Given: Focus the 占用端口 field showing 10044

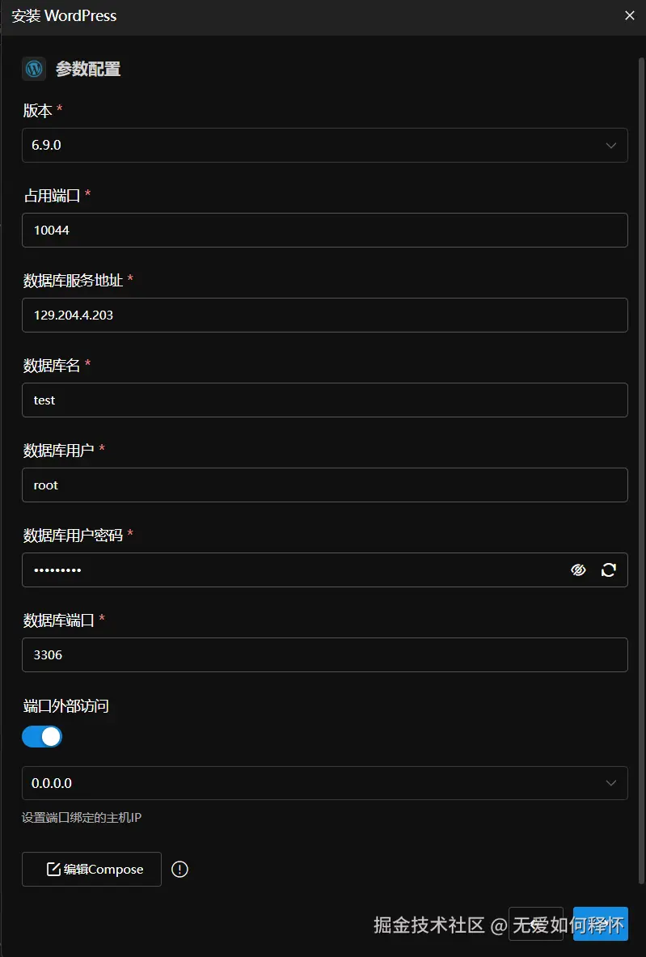Looking at the screenshot, I should click(x=325, y=231).
